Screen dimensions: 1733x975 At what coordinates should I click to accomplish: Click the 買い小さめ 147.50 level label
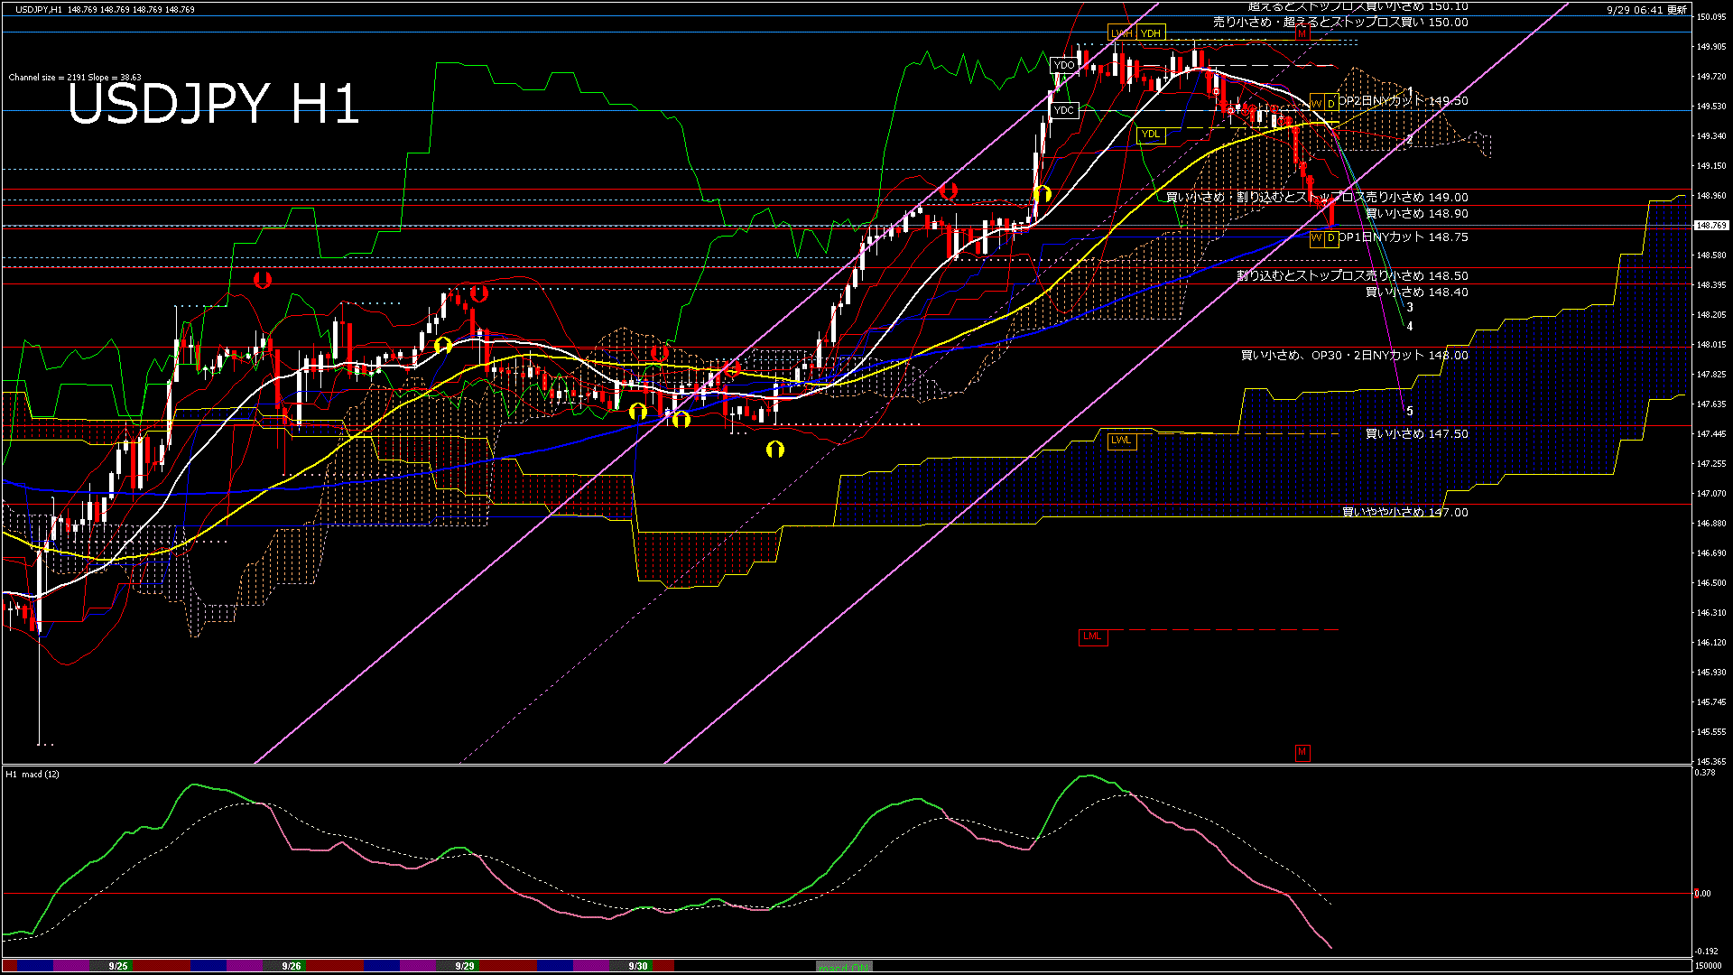[1416, 434]
